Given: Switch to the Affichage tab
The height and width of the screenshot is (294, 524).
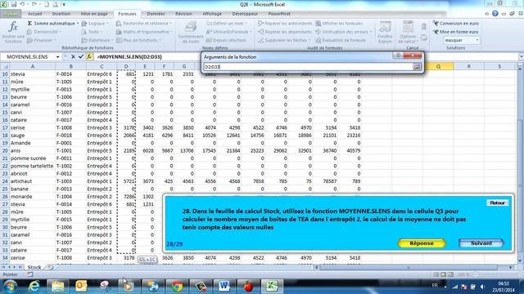Looking at the screenshot, I should pyautogui.click(x=212, y=14).
